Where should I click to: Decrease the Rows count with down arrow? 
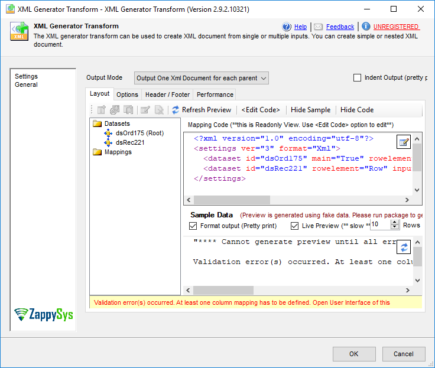click(x=394, y=227)
